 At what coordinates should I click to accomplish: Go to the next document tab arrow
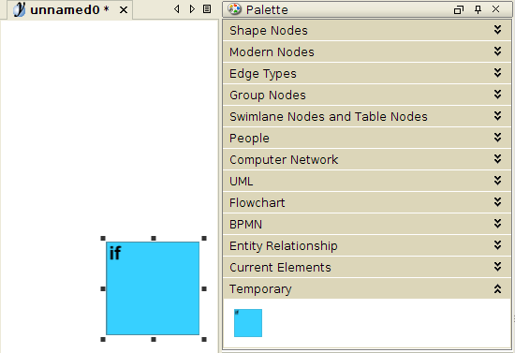coord(192,8)
